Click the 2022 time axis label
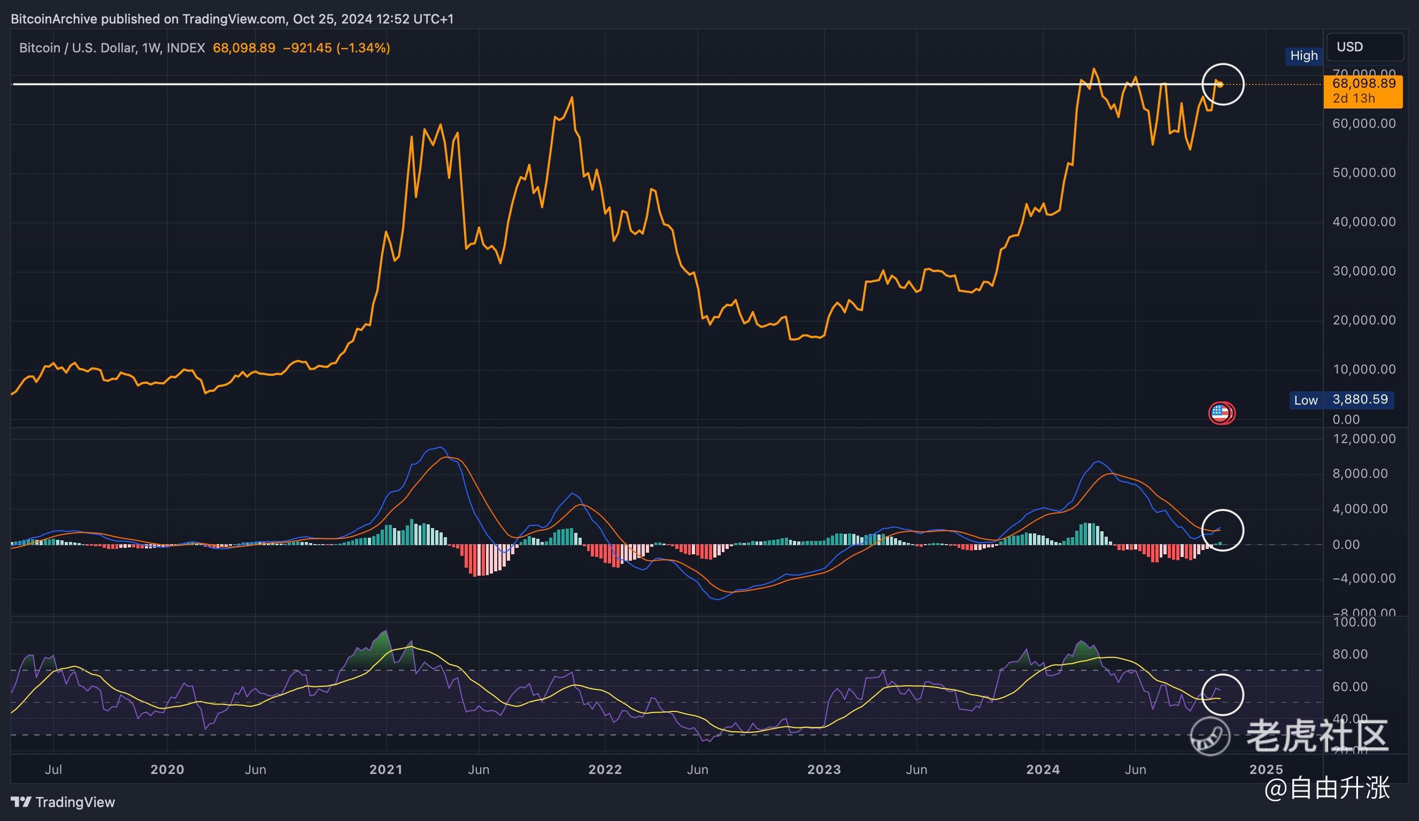 point(605,769)
